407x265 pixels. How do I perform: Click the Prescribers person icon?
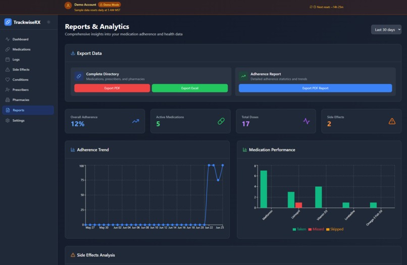pyautogui.click(x=8, y=90)
